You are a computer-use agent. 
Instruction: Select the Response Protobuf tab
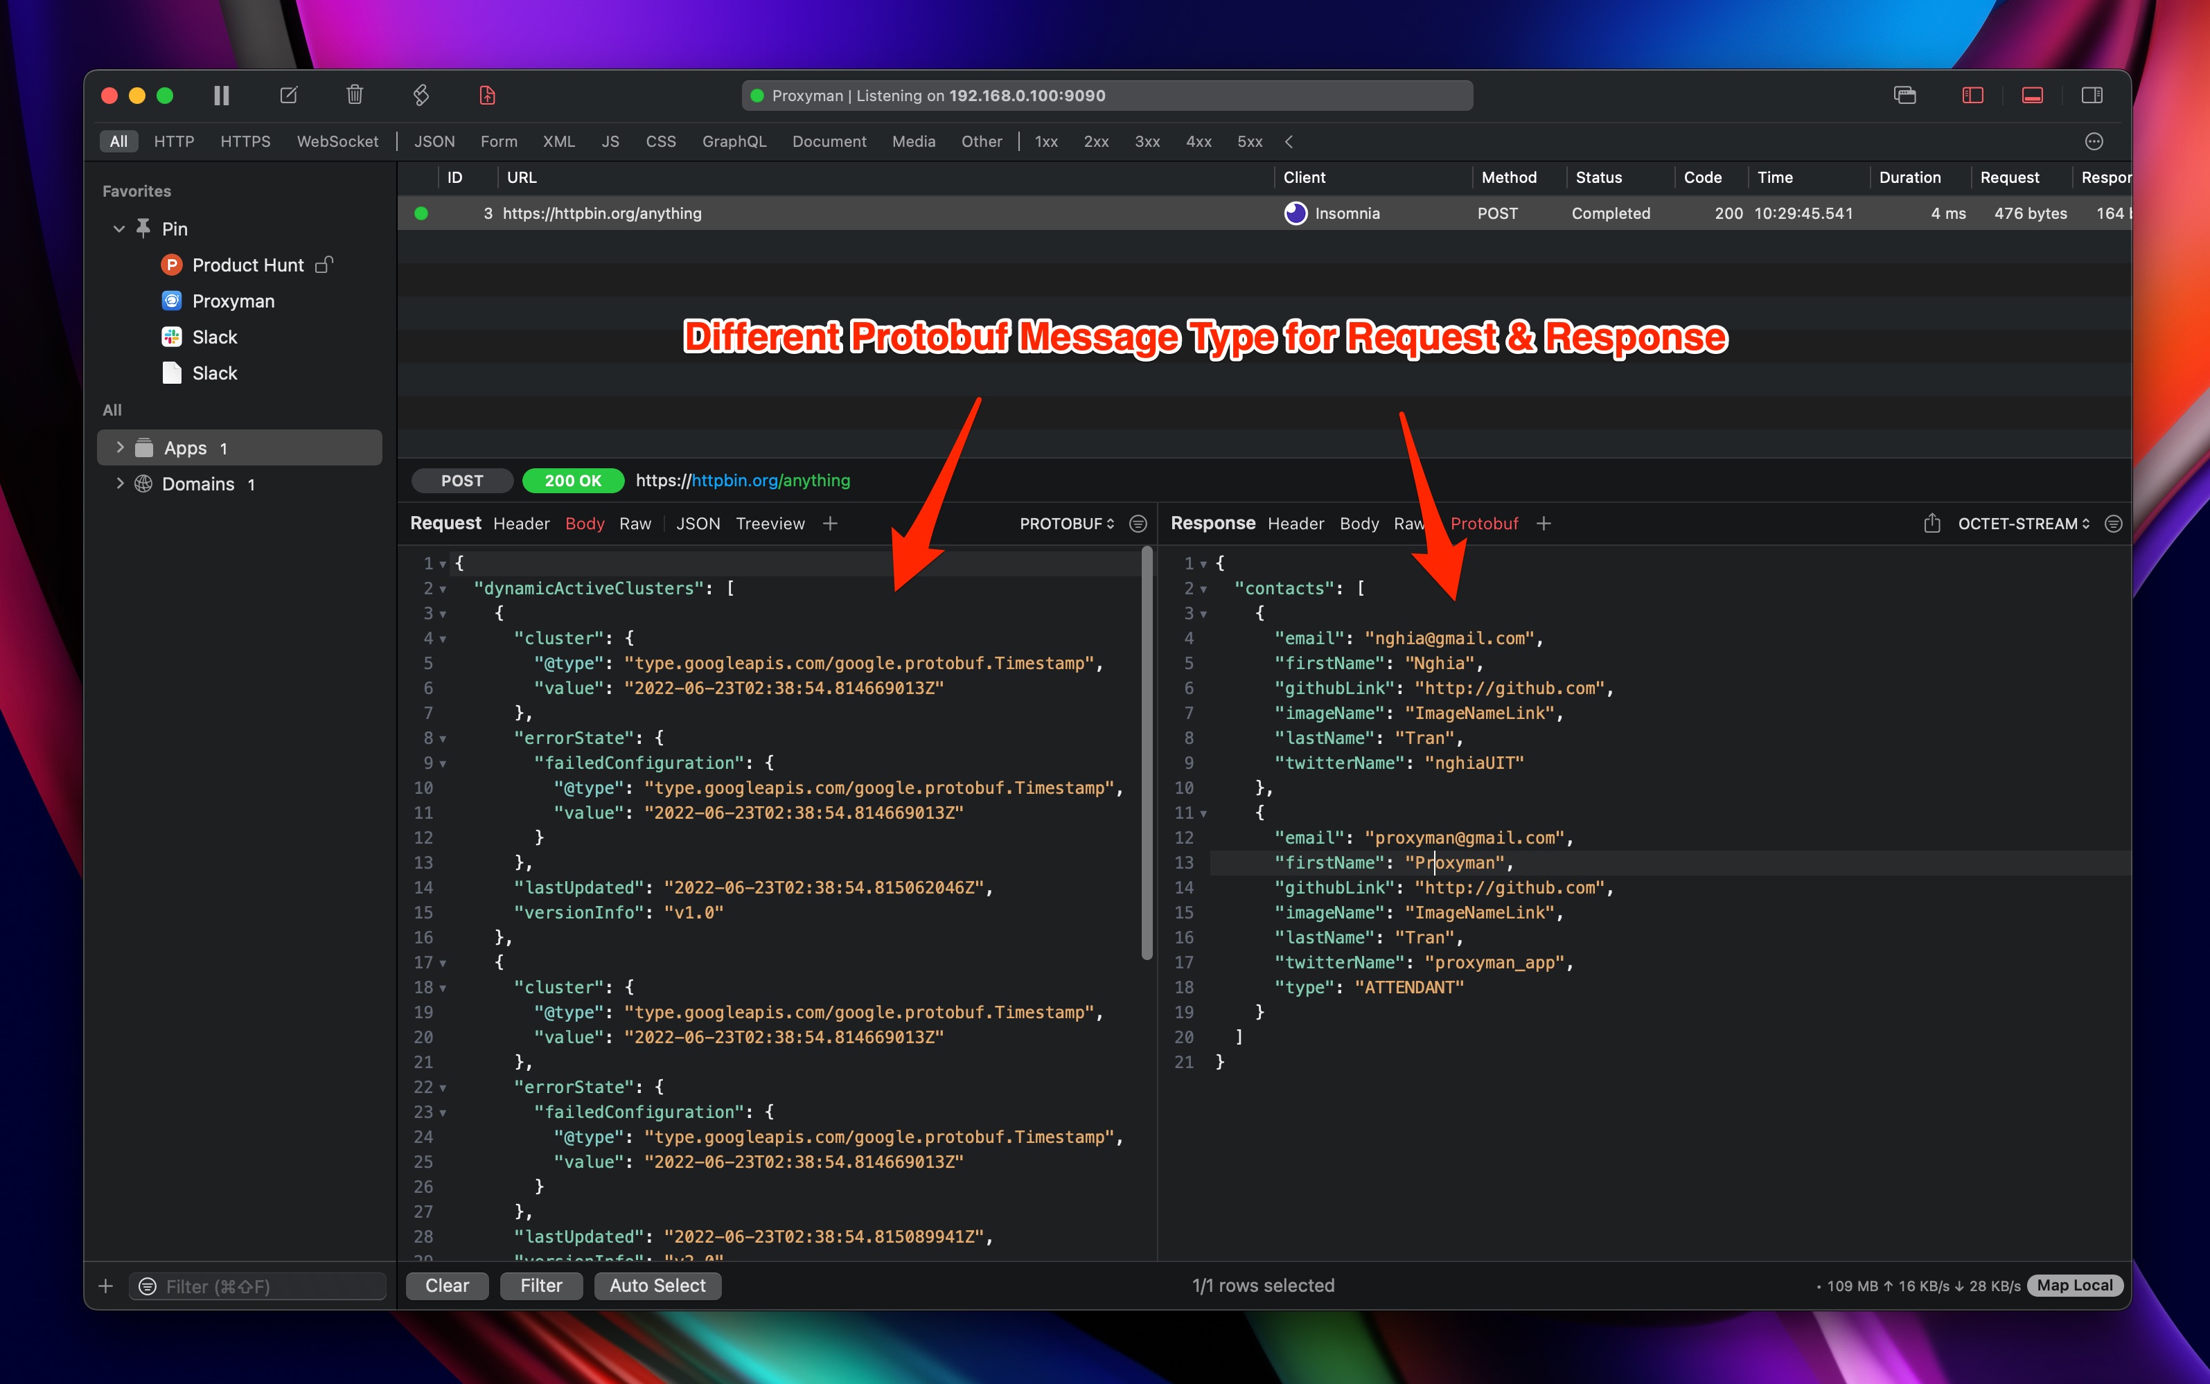pyautogui.click(x=1484, y=524)
